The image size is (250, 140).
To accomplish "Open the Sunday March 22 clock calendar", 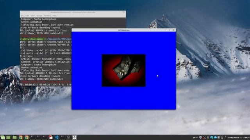I will (238, 138).
